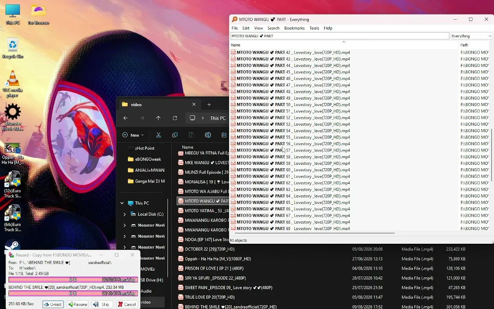Open Oppah - Ha Ha Ha desktop video
Screen dimensions: 494x309
pyautogui.click(x=12, y=153)
